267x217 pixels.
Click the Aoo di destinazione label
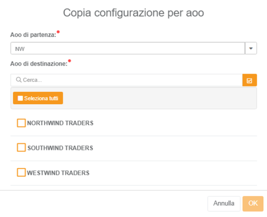38,64
